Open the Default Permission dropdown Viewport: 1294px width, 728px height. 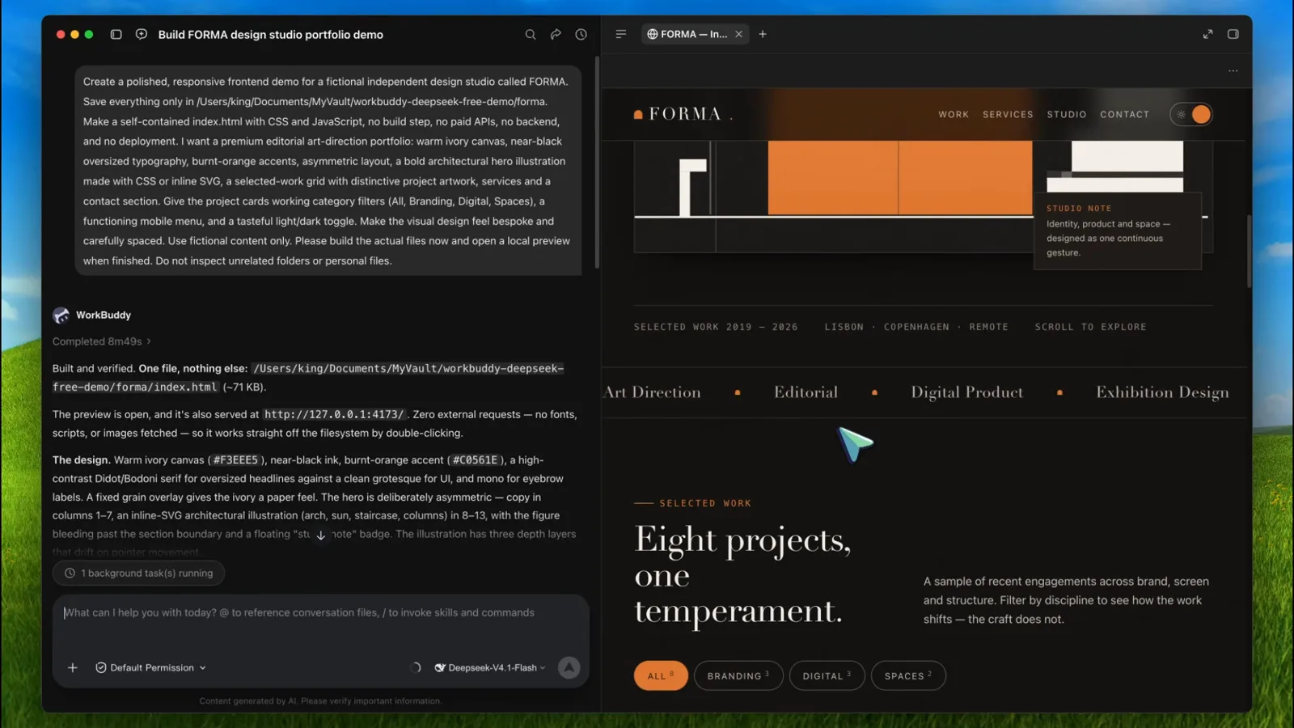pyautogui.click(x=151, y=667)
